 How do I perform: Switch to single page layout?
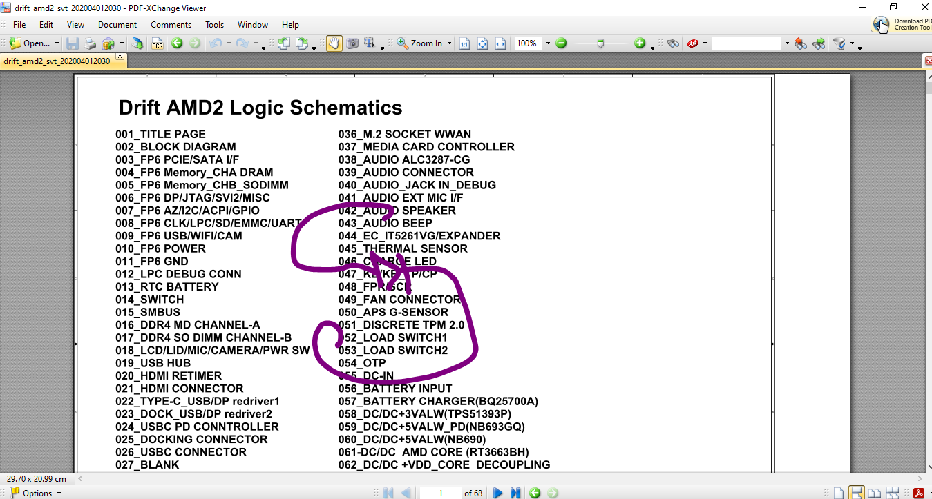coord(839,493)
